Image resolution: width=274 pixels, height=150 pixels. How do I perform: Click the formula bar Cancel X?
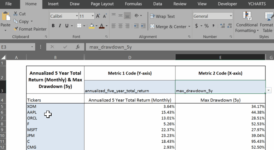click(x=52, y=47)
